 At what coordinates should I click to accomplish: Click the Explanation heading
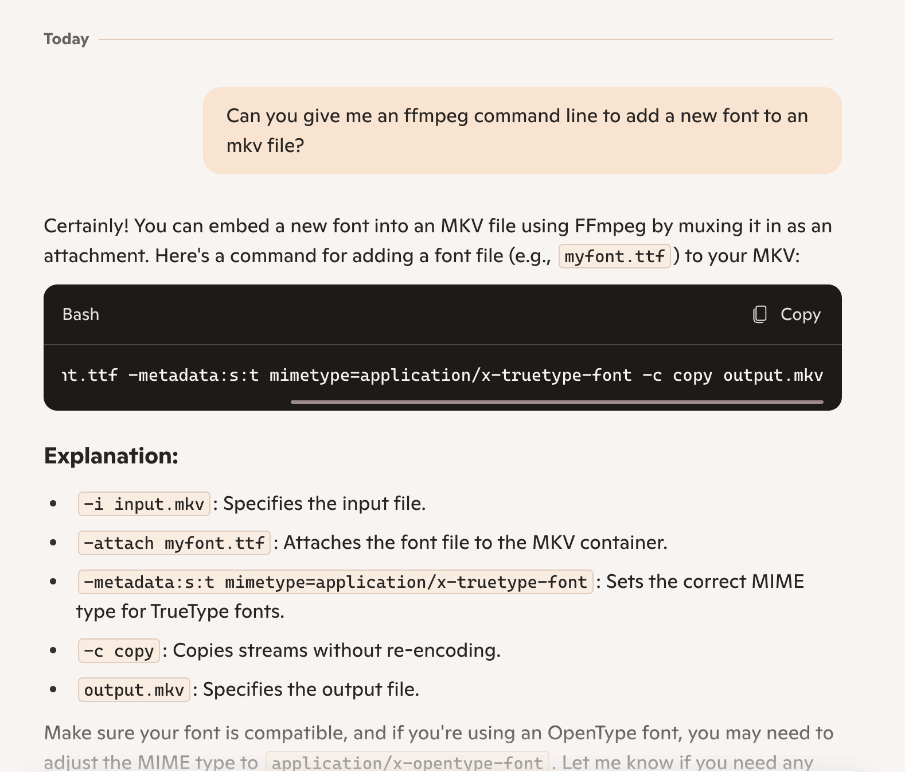tap(111, 456)
